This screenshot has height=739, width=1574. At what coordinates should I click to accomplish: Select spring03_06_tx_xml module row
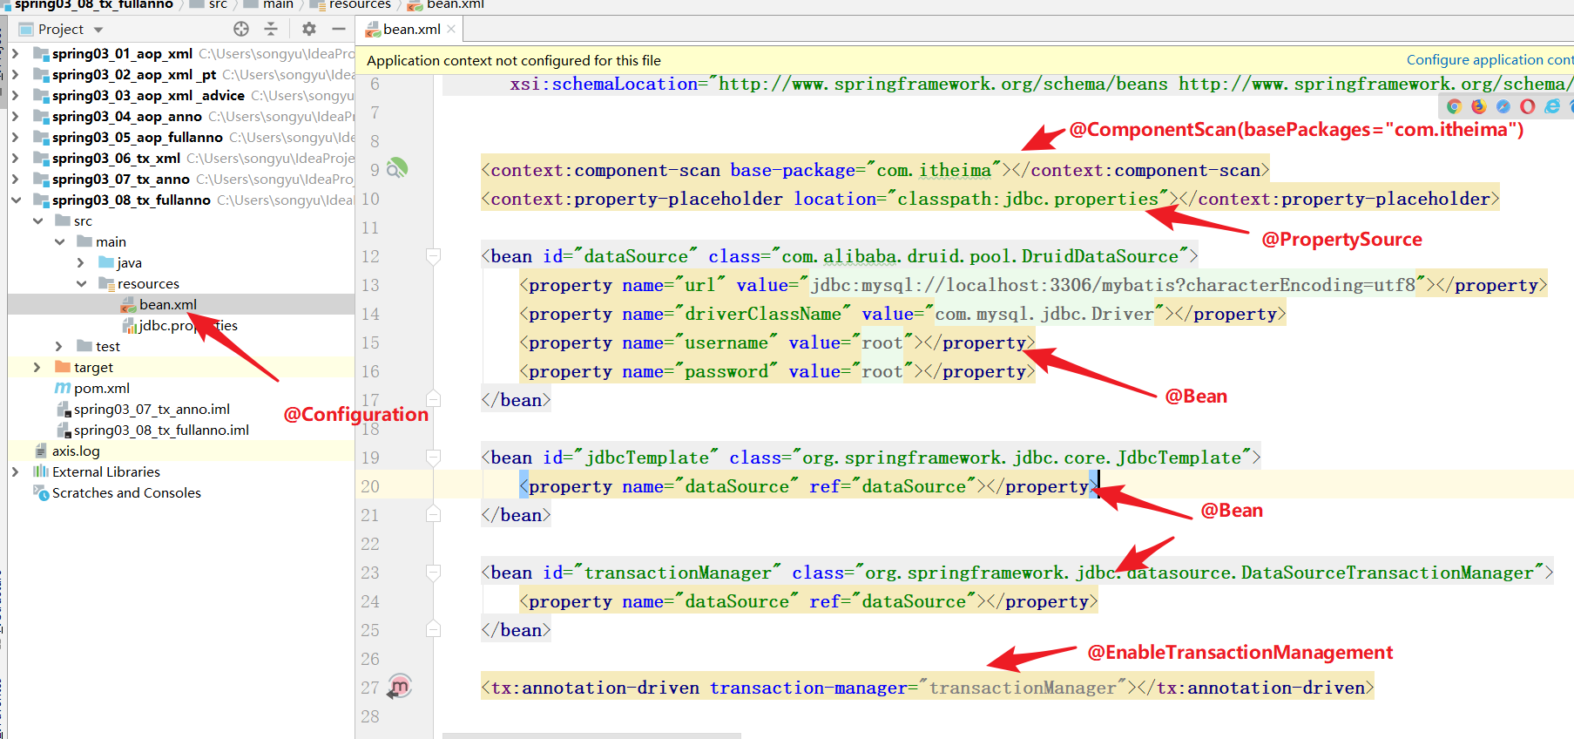pos(181,158)
